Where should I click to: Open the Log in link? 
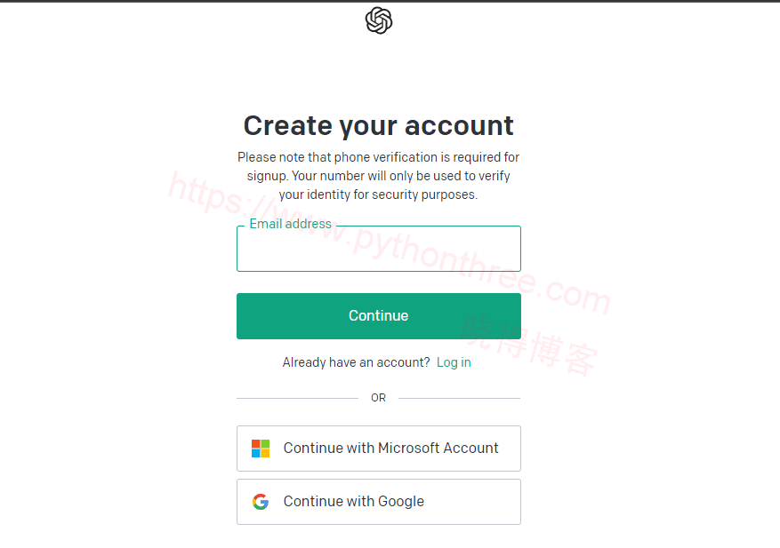pyautogui.click(x=454, y=362)
